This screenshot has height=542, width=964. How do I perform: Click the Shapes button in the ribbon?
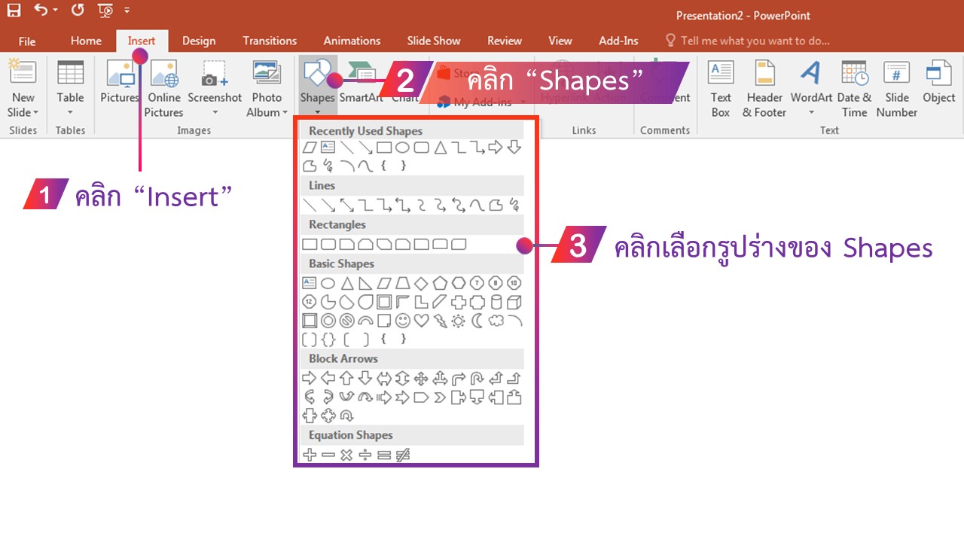pyautogui.click(x=317, y=87)
